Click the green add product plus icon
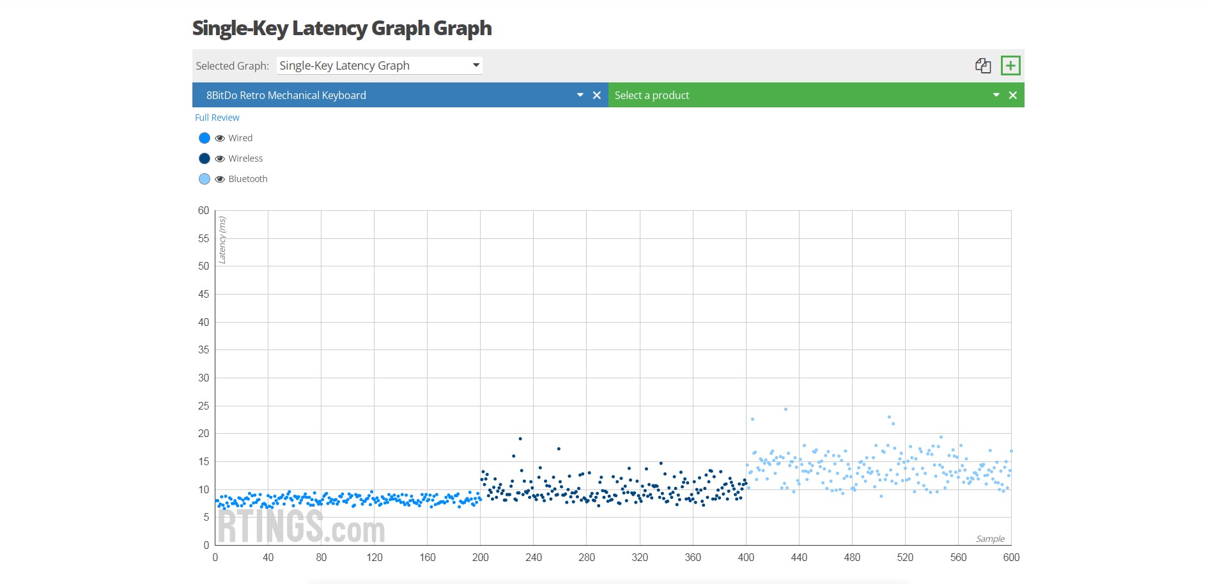Screen dimensions: 1215x584 click(1010, 65)
